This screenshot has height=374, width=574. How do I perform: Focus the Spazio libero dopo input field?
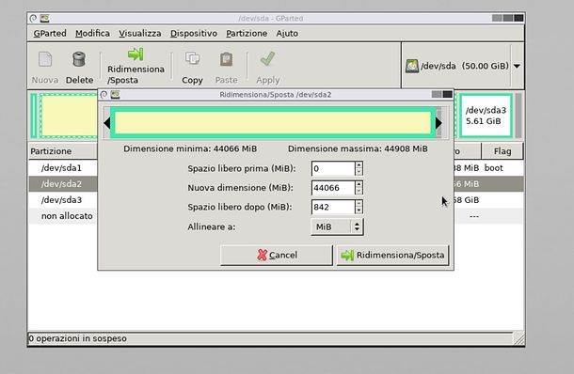pos(333,207)
